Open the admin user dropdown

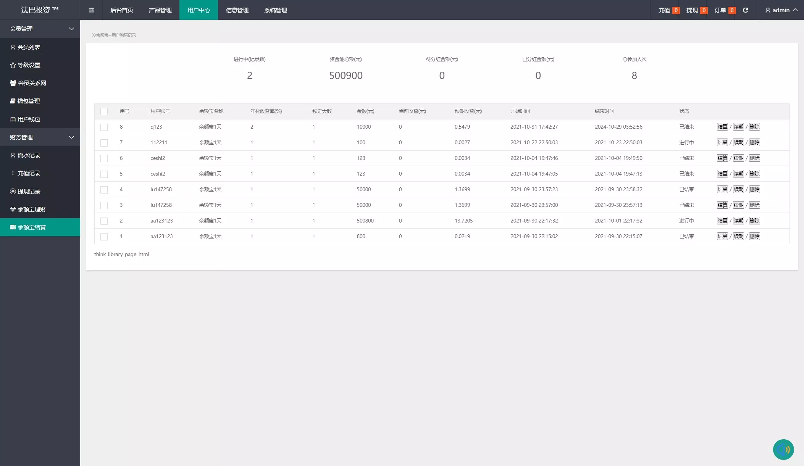[x=781, y=10]
